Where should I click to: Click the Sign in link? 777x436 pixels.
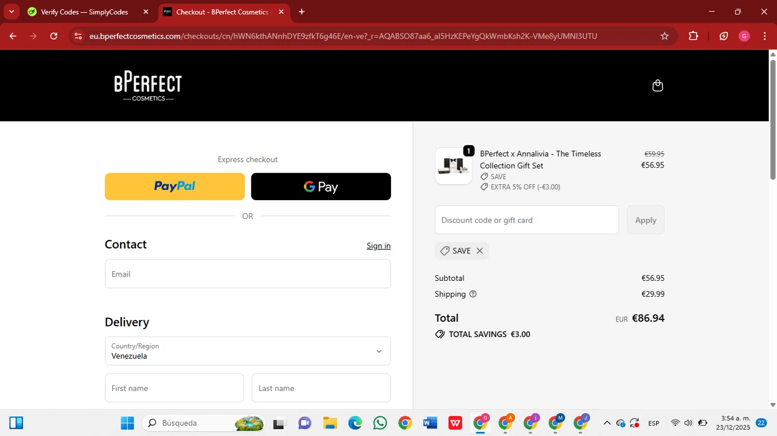(x=379, y=246)
